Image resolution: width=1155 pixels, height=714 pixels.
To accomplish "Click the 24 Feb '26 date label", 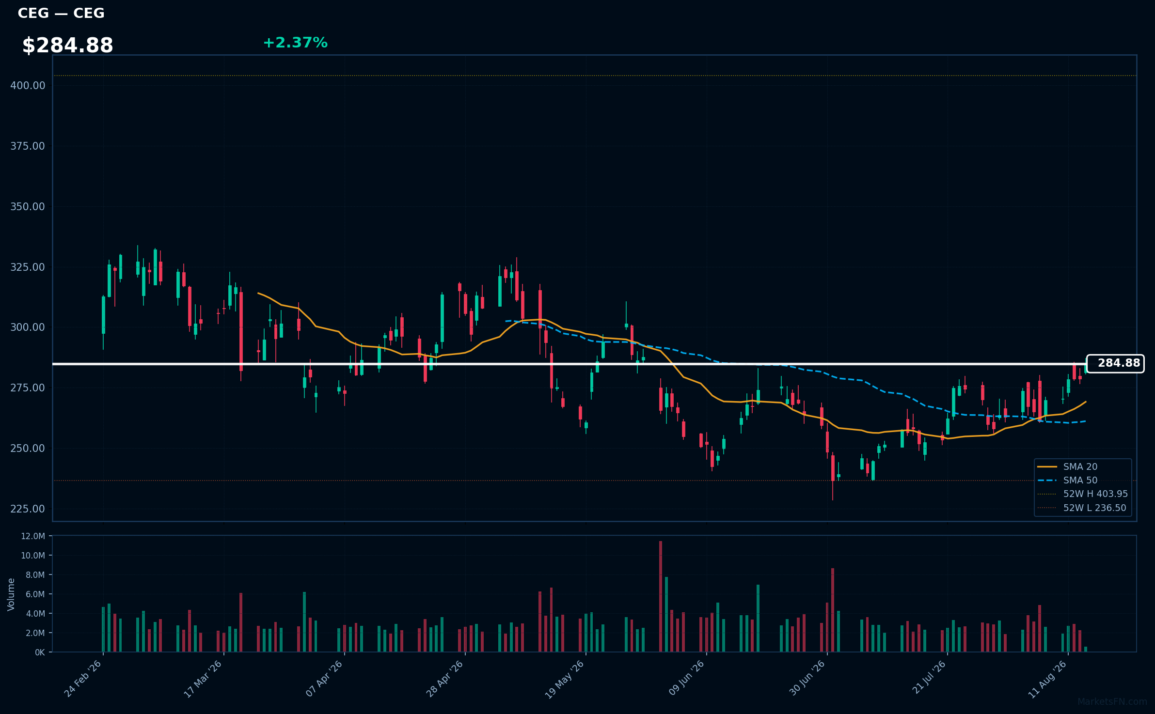I will pos(83,679).
